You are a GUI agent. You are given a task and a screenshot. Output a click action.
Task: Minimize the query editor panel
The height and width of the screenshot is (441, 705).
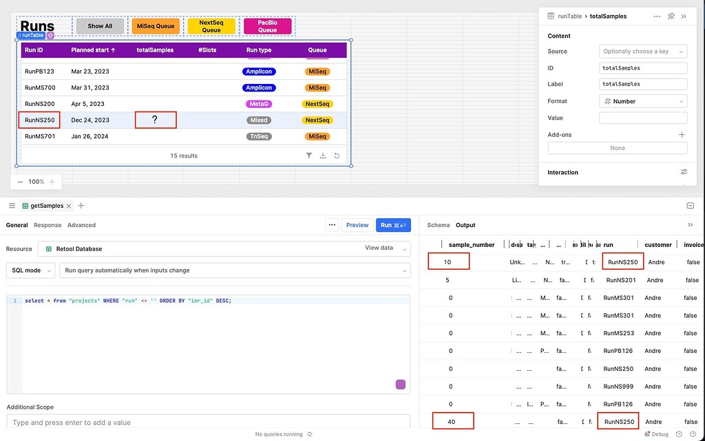pyautogui.click(x=690, y=206)
